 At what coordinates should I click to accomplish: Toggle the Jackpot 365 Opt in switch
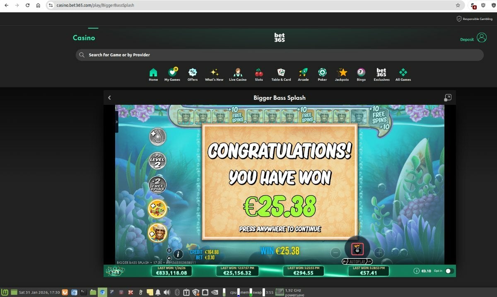coord(449,271)
